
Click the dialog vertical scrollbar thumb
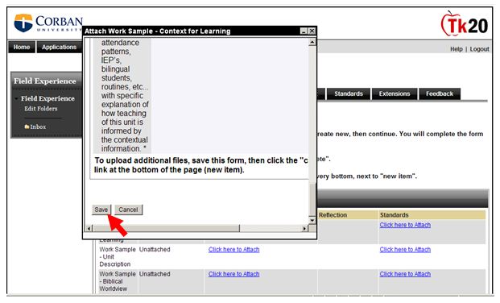pos(312,200)
